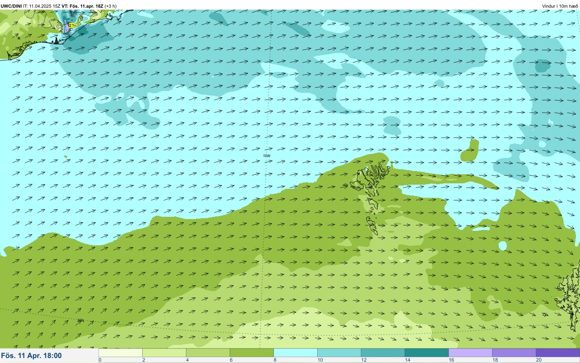Select the pale cyan 8–10 legend swatch
Viewport: 580px width, 363px height.
point(295,353)
